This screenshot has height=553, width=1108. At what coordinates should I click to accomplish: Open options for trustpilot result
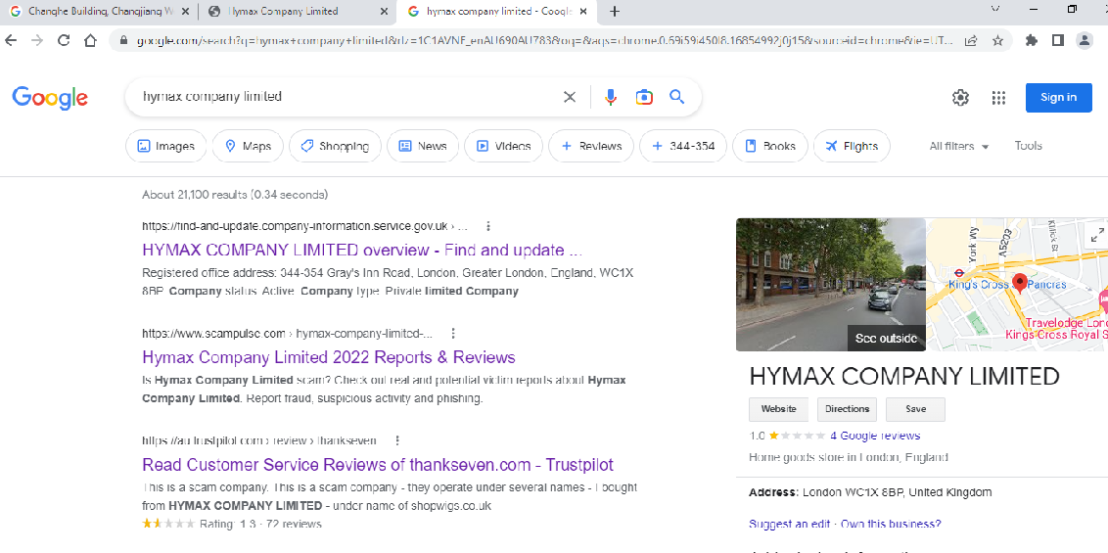pyautogui.click(x=397, y=440)
